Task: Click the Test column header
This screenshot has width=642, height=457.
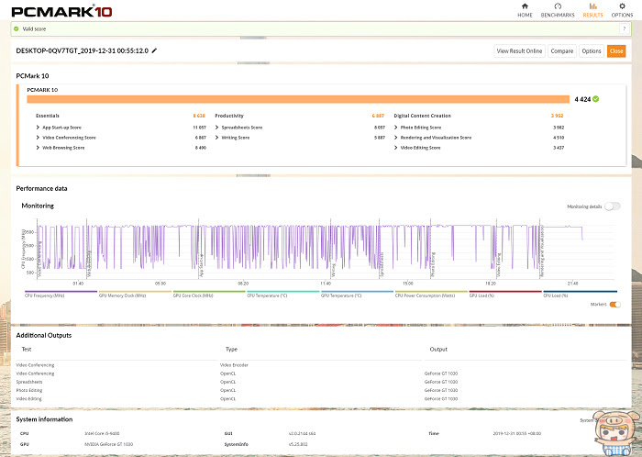Action: [27, 350]
